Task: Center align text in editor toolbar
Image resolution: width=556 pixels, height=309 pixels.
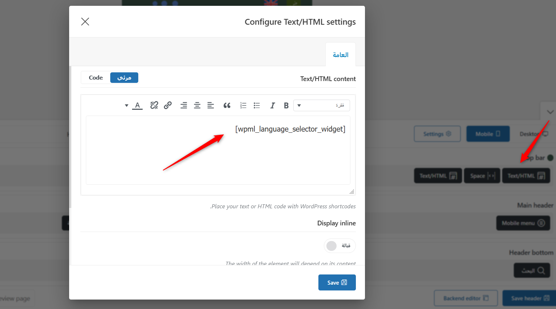Action: pyautogui.click(x=197, y=105)
